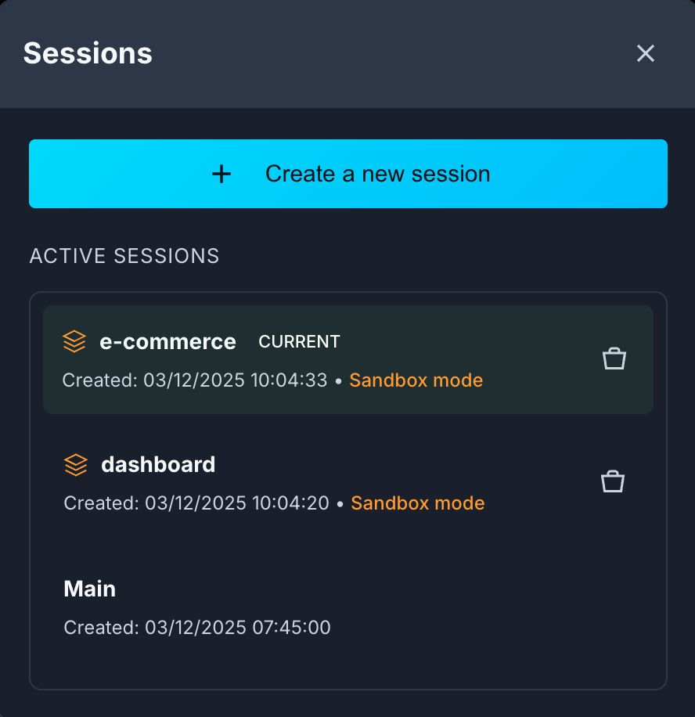695x717 pixels.
Task: Click Create a new session
Action: click(347, 174)
